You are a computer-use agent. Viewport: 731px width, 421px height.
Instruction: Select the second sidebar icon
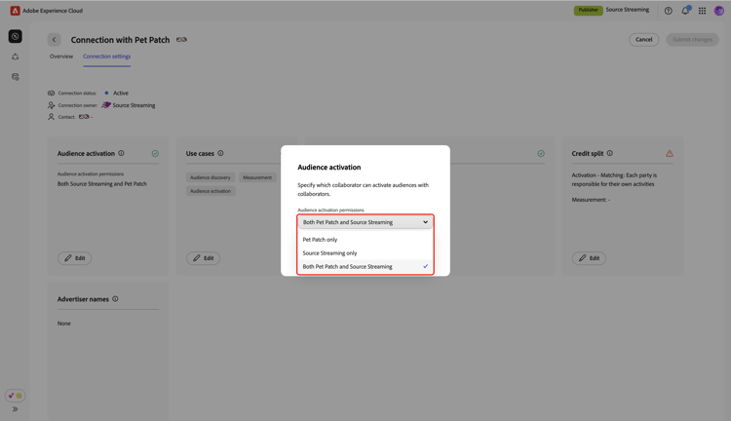[15, 57]
